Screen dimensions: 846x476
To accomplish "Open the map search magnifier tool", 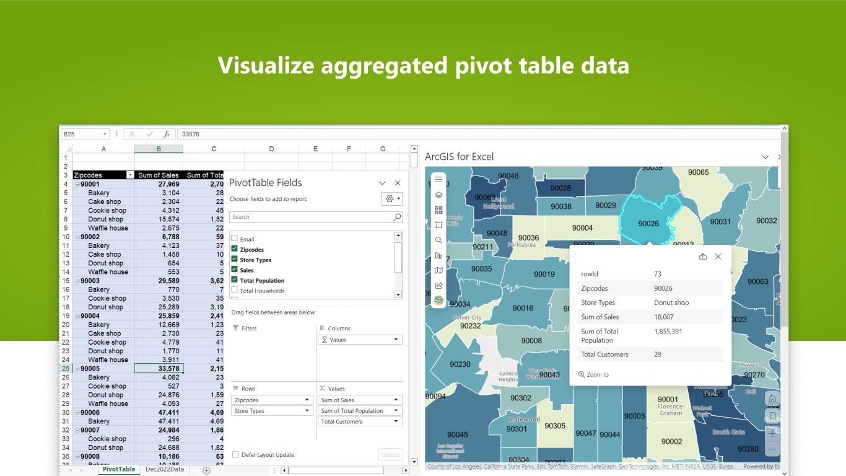I will point(438,240).
